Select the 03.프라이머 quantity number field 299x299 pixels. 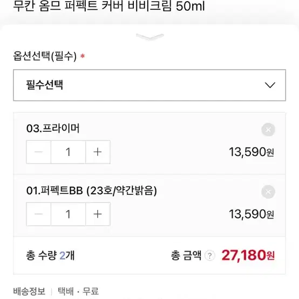click(68, 152)
